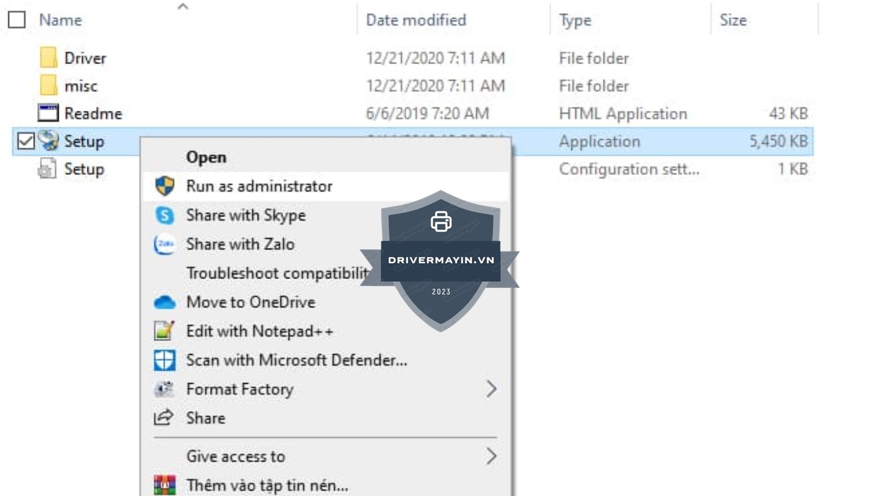Click the Share menu item icon
The height and width of the screenshot is (496, 882).
click(x=164, y=418)
